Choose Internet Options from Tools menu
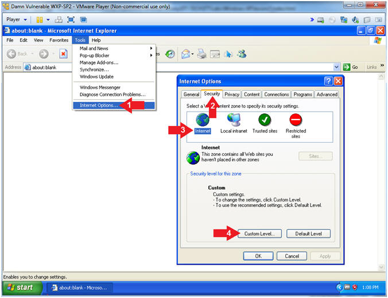 [x=114, y=105]
